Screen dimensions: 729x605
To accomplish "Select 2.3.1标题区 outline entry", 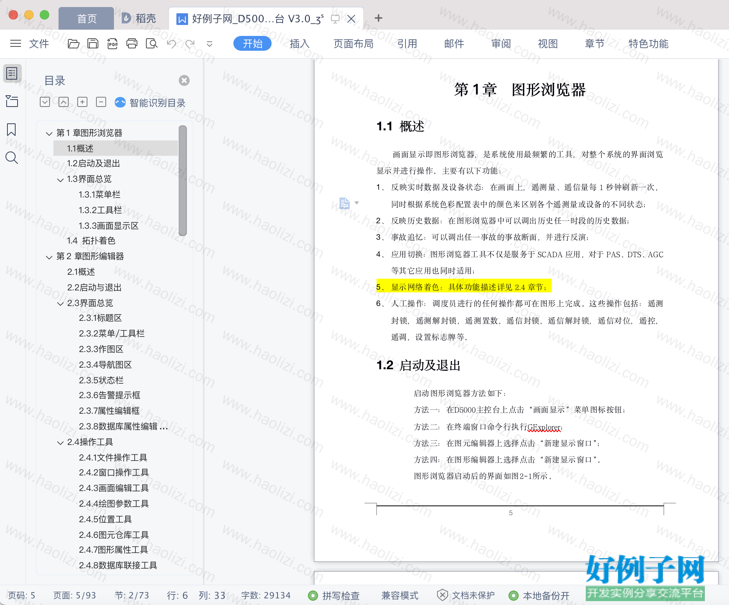I will [101, 318].
